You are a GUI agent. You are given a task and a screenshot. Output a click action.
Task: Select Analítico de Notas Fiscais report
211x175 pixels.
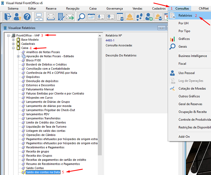[43, 52]
